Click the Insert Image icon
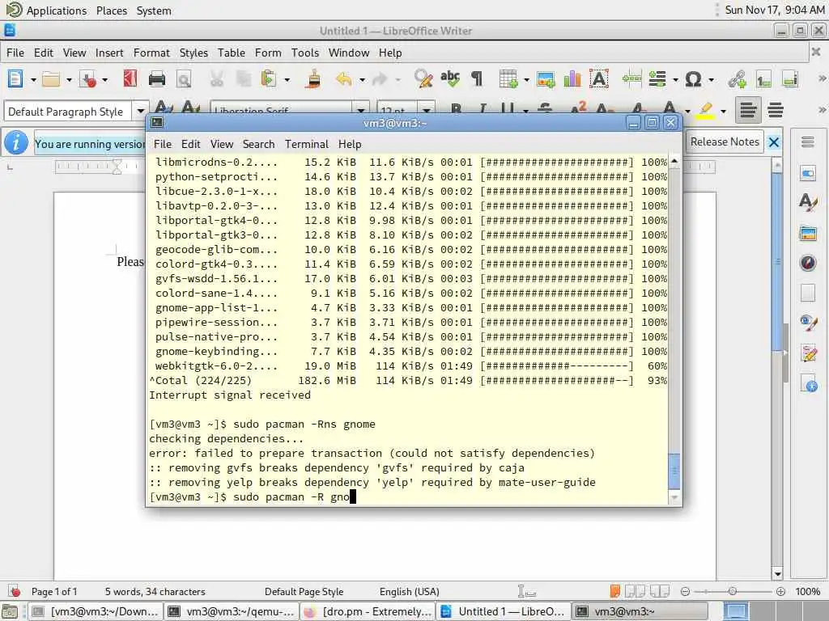The width and height of the screenshot is (829, 621). (x=546, y=79)
